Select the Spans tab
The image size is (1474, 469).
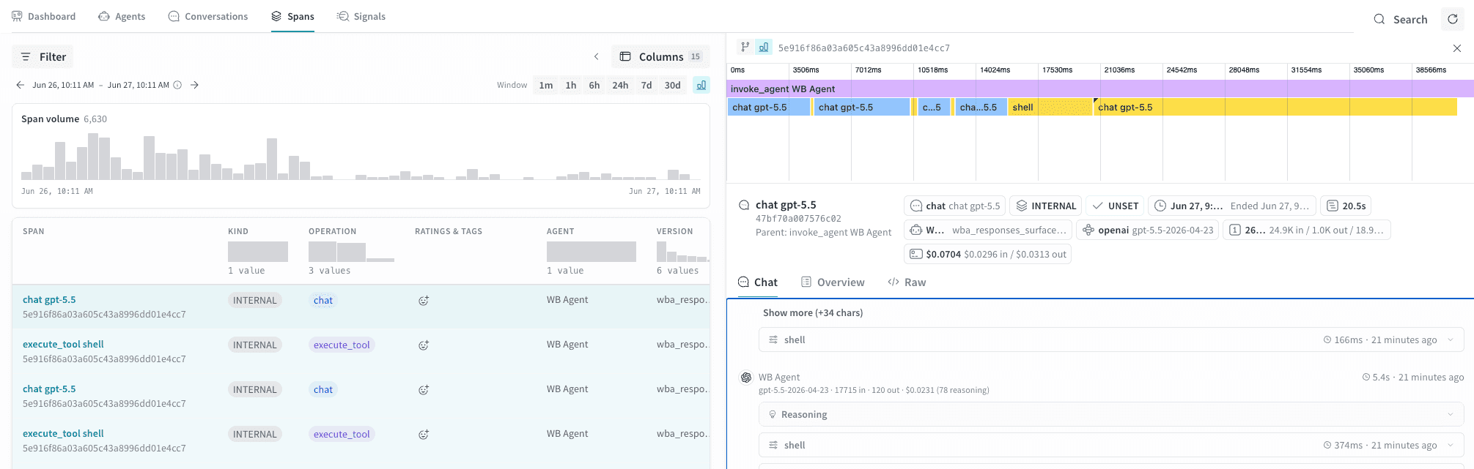(x=292, y=16)
